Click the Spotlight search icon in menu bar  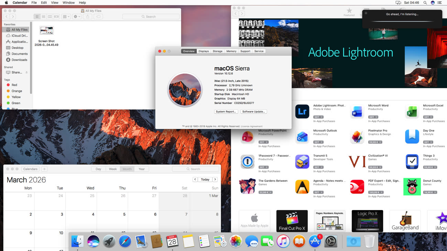pyautogui.click(x=425, y=3)
